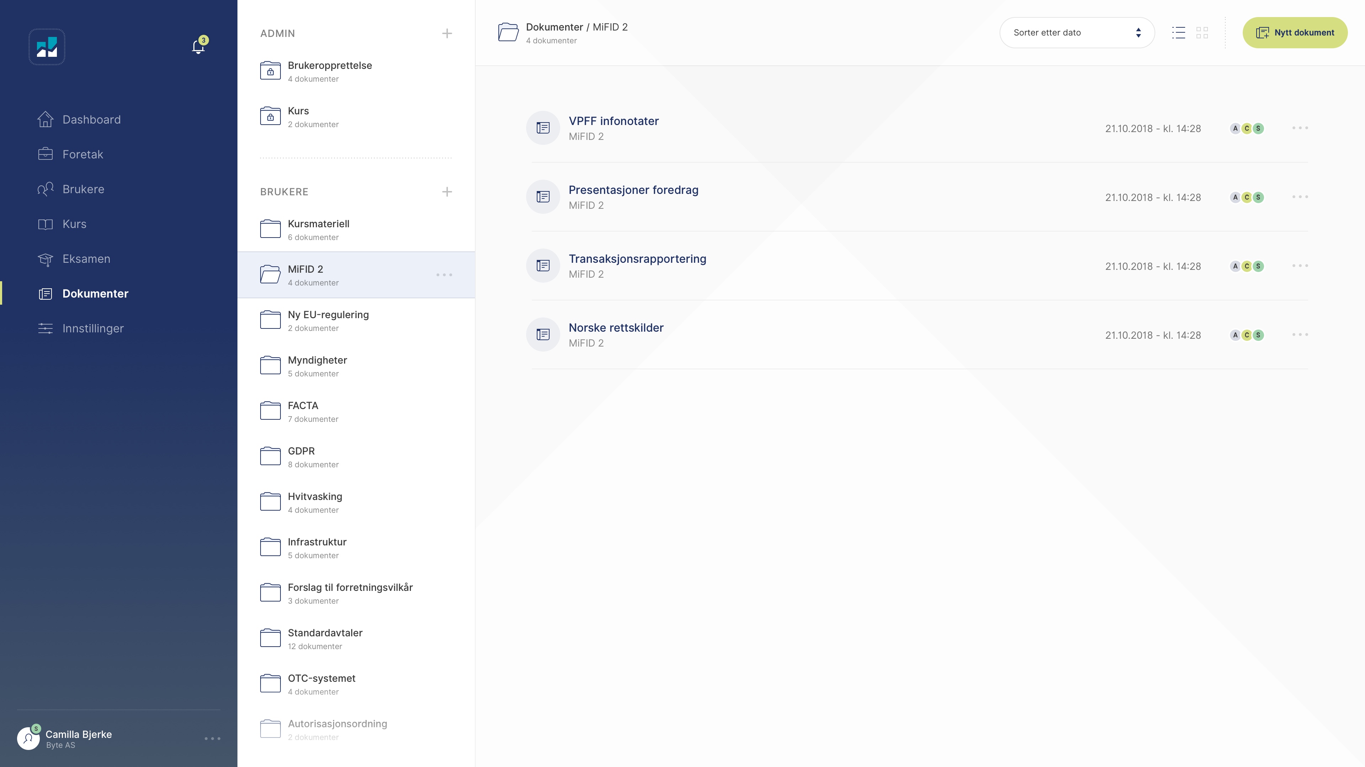Image resolution: width=1365 pixels, height=767 pixels.
Task: Open the Hvitvasking folder
Action: pyautogui.click(x=356, y=503)
